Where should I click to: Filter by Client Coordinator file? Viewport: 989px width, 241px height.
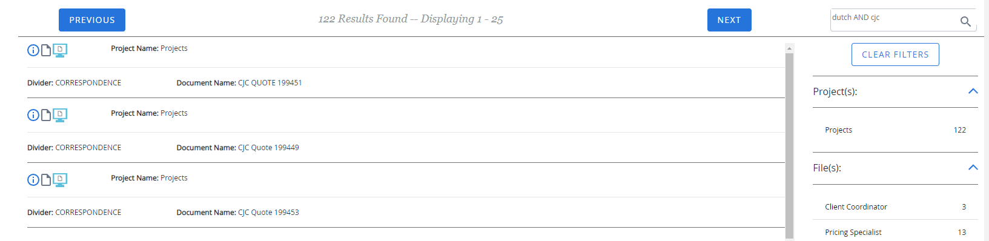[x=895, y=207]
